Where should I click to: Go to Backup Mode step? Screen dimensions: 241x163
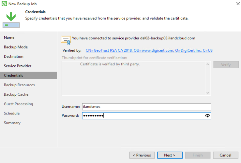[x=16, y=47]
